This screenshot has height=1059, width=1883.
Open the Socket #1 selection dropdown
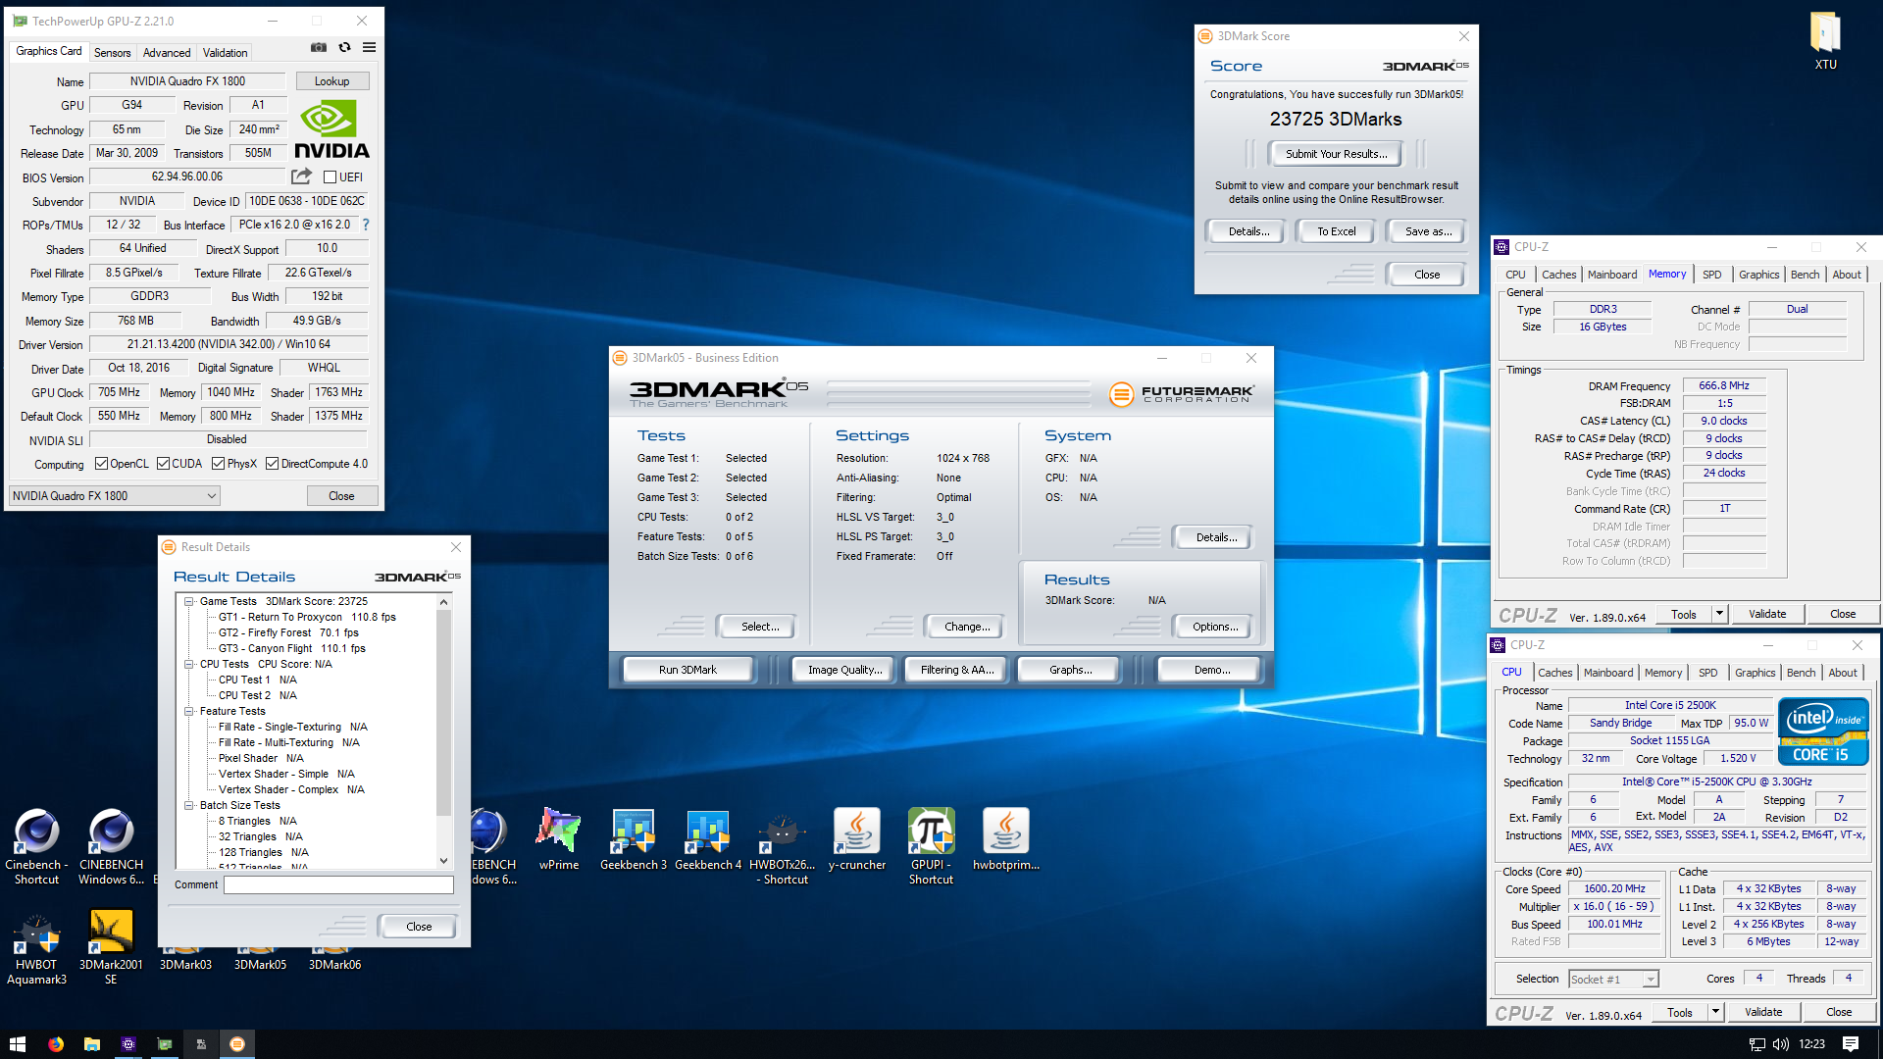point(1613,979)
